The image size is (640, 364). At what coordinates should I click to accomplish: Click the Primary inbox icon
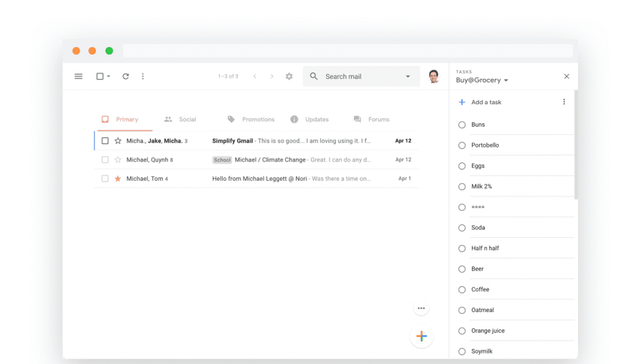[105, 119]
